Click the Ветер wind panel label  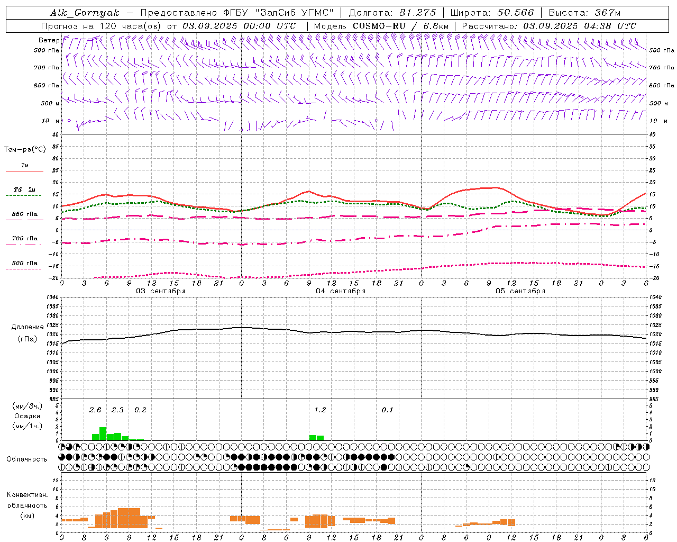click(x=49, y=40)
